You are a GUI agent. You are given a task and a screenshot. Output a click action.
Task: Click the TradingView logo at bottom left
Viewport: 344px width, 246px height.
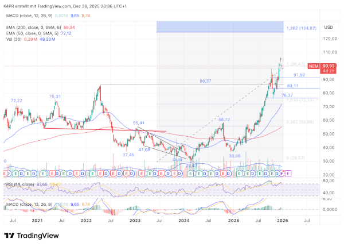[x=32, y=235]
